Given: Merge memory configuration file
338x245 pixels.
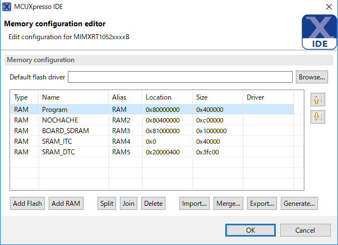Looking at the screenshot, I should coord(228,204).
